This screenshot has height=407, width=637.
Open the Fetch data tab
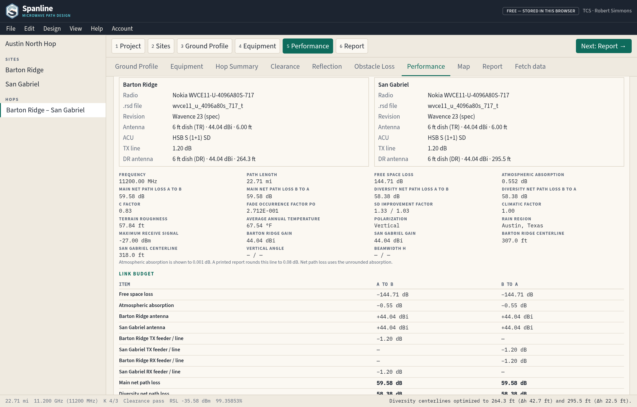(530, 66)
